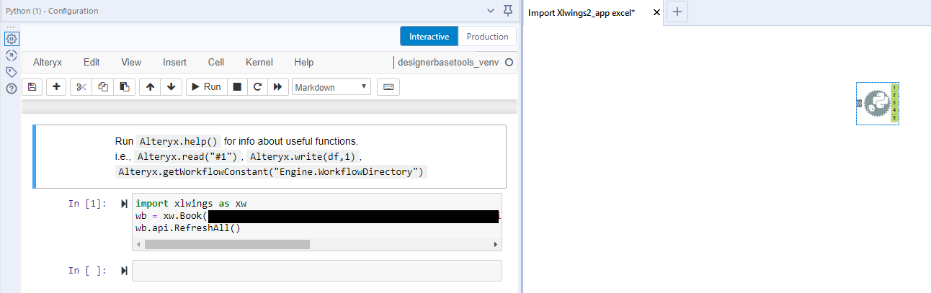Open the Kernel menu
This screenshot has height=293, width=931.
click(259, 63)
